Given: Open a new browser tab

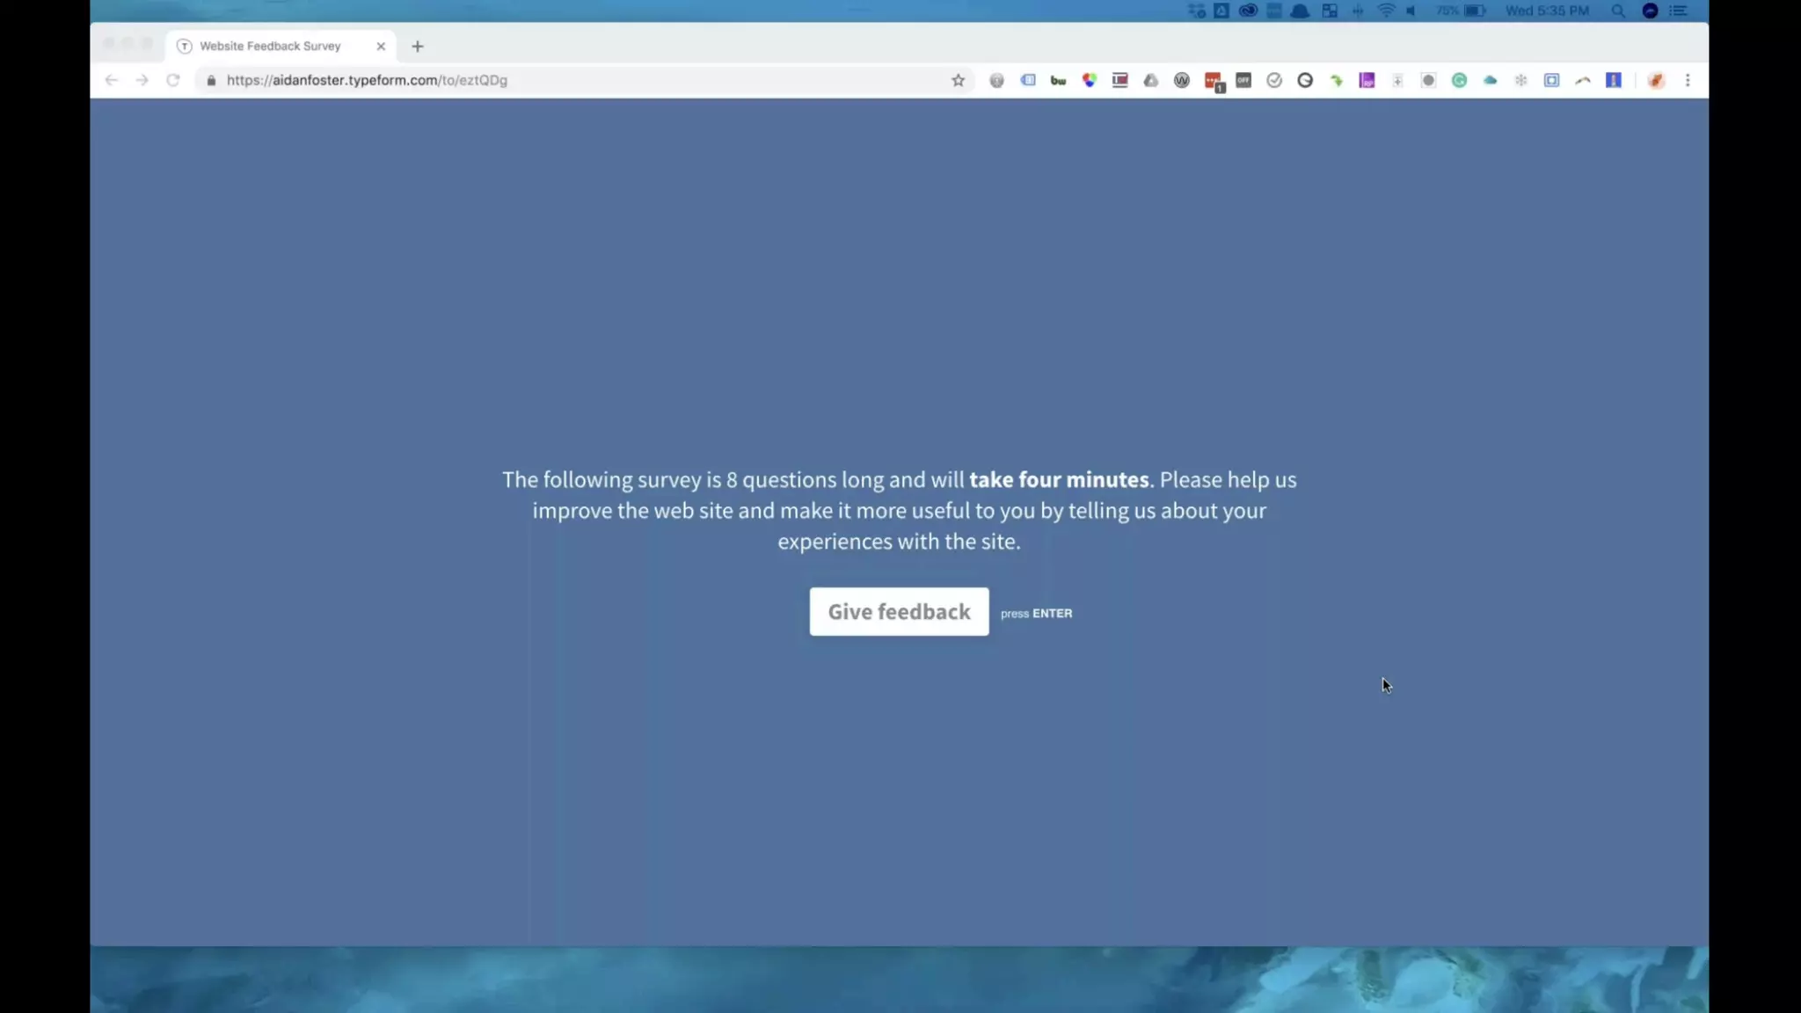Looking at the screenshot, I should (418, 46).
